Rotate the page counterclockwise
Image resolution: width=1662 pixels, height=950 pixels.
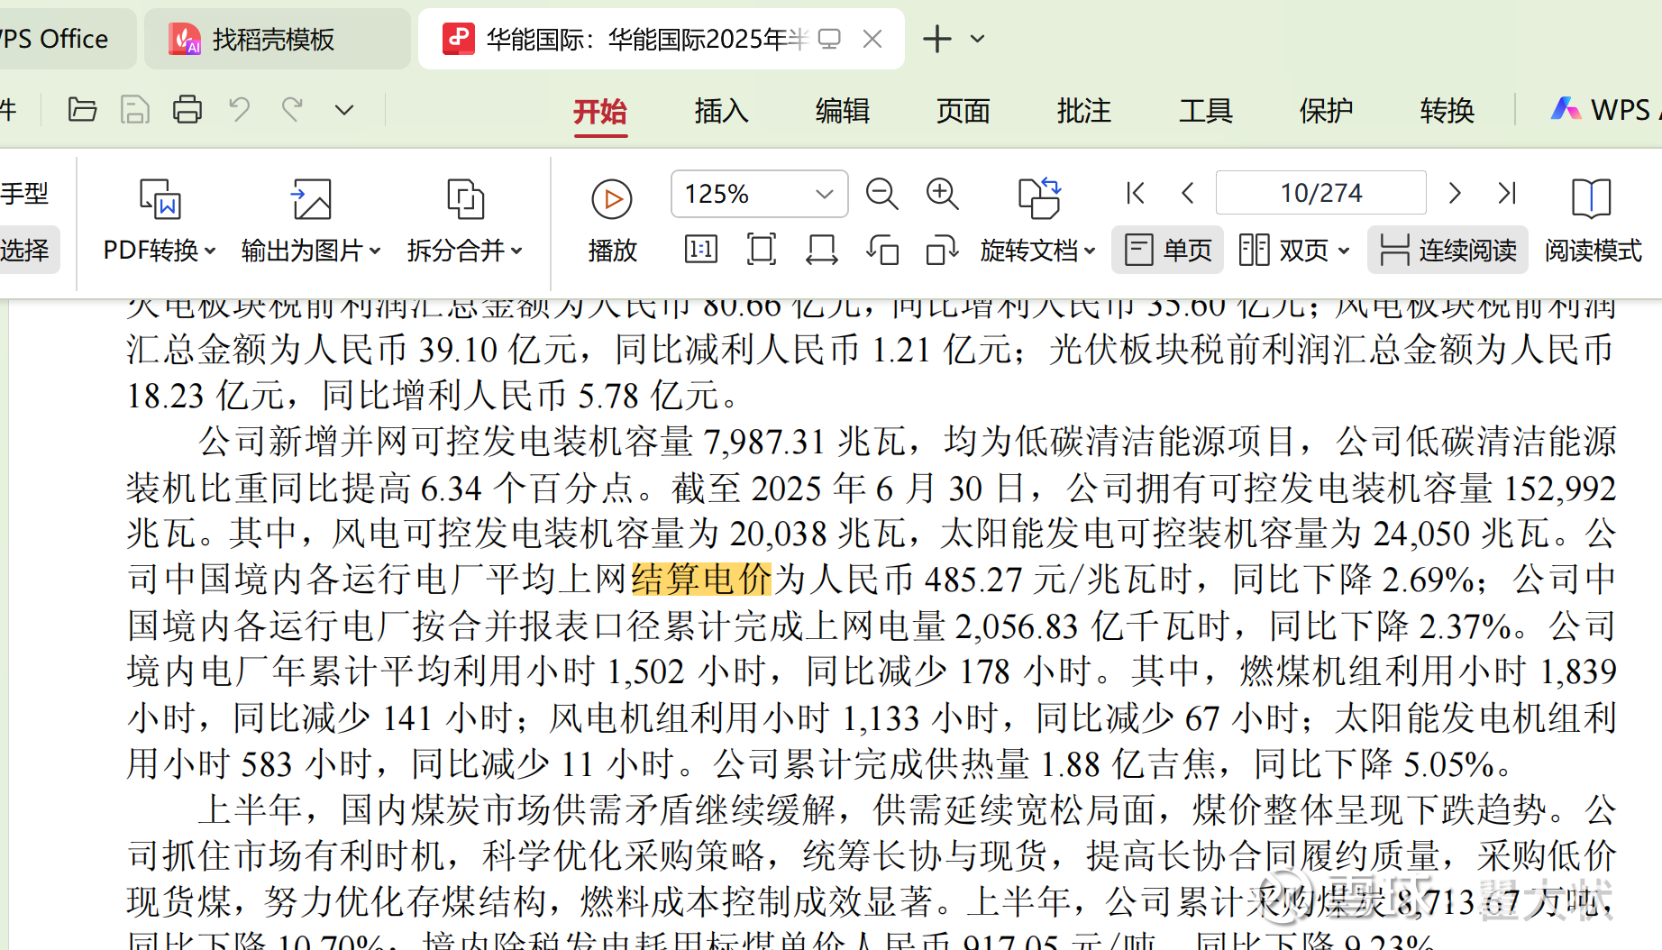881,250
